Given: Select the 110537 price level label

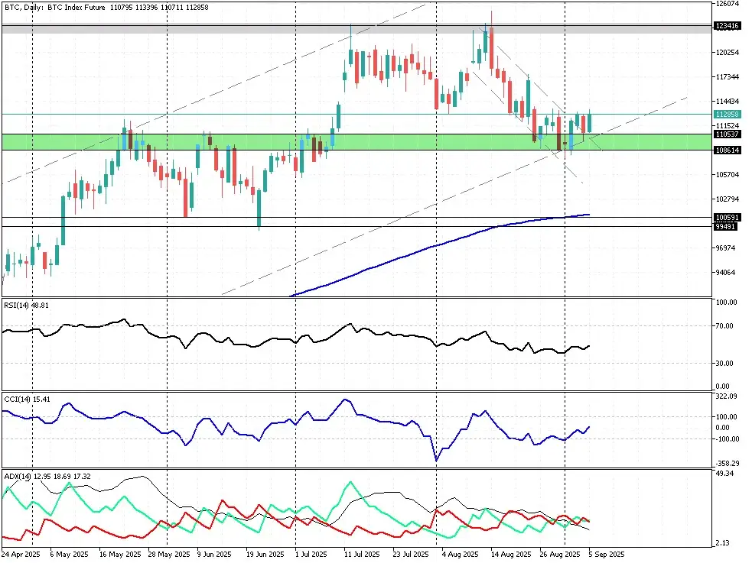Looking at the screenshot, I should click(726, 134).
